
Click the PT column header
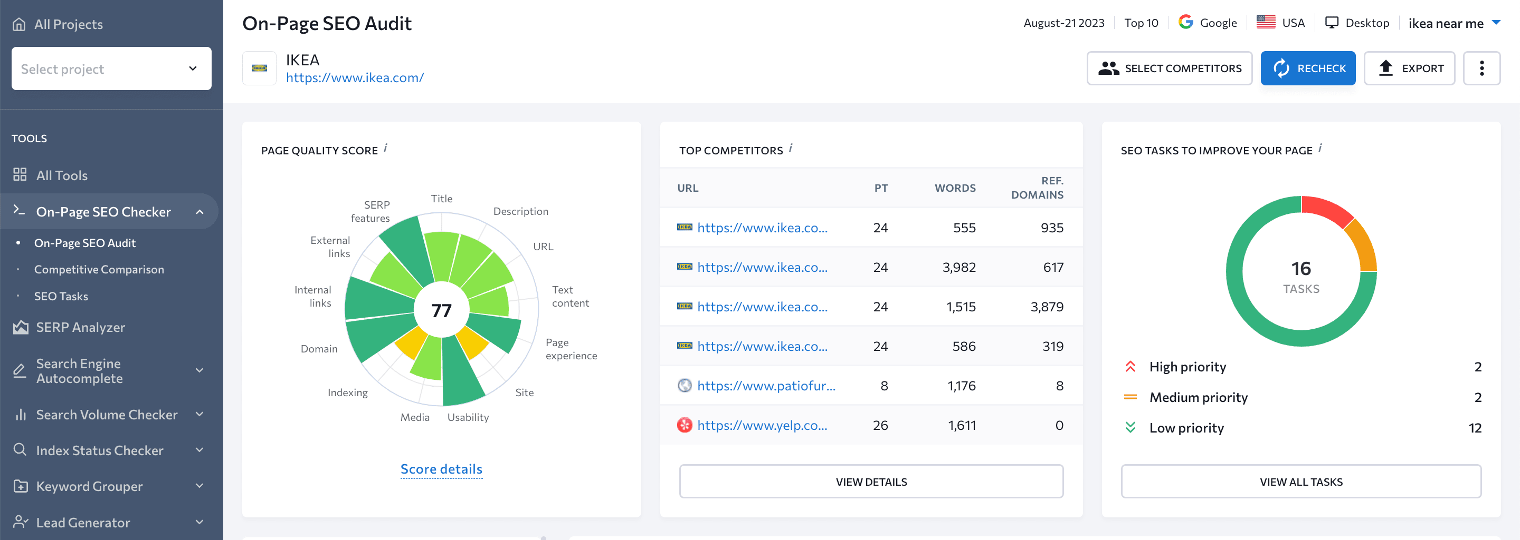[x=881, y=188]
